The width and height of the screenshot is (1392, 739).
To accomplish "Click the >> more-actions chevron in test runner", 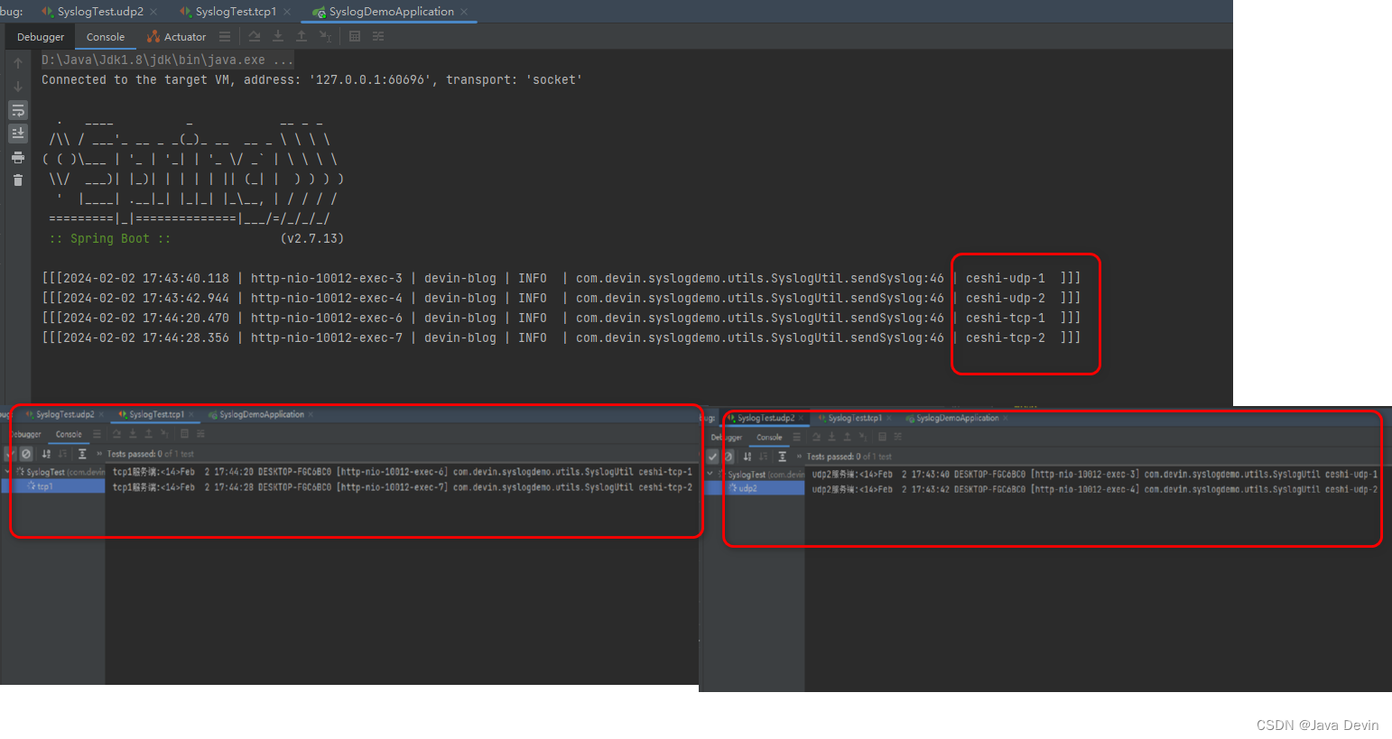I will coord(99,453).
